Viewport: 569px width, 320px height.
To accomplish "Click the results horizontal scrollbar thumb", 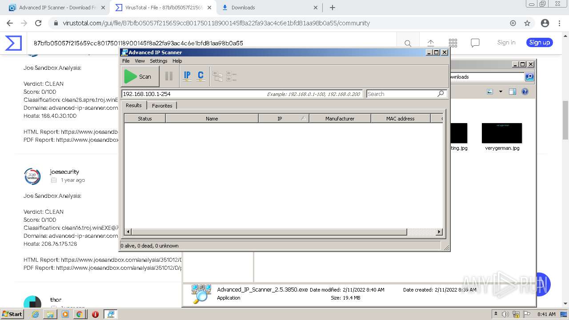I will click(x=269, y=232).
